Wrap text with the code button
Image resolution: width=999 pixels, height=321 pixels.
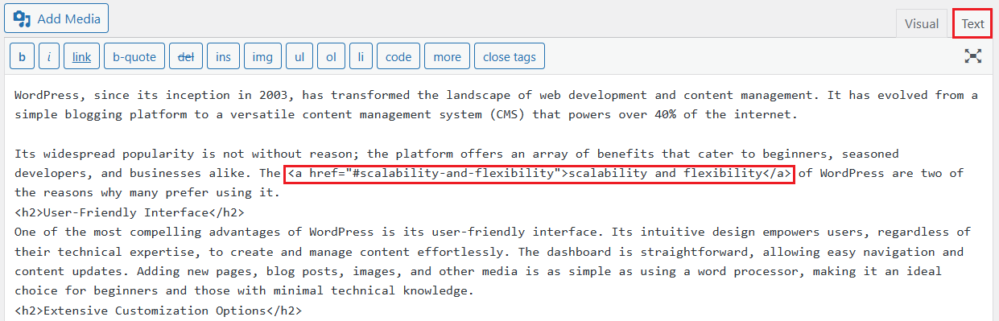point(398,57)
